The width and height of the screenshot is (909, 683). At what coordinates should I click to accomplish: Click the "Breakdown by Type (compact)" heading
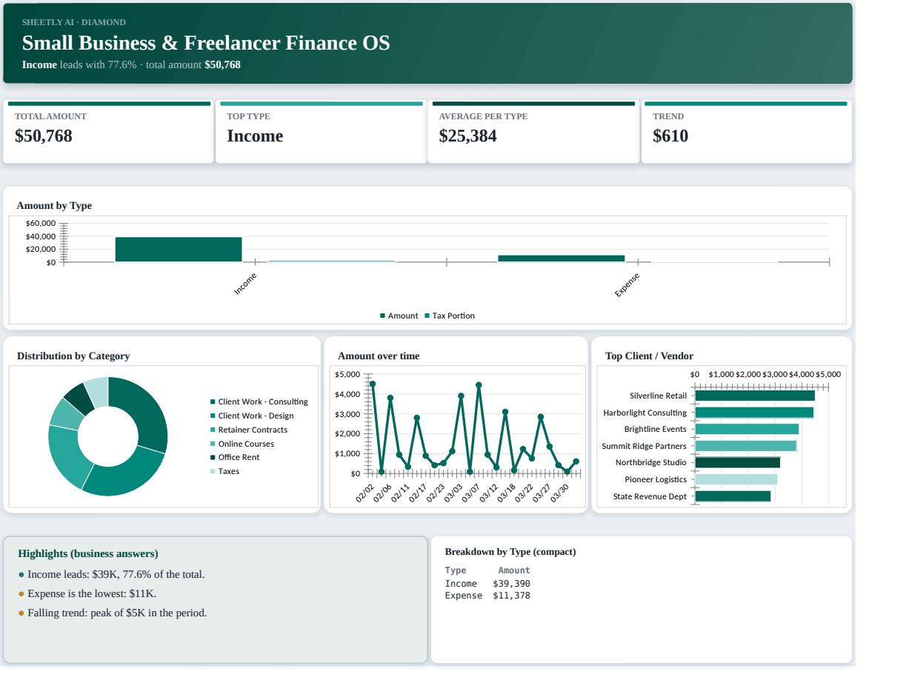click(510, 551)
